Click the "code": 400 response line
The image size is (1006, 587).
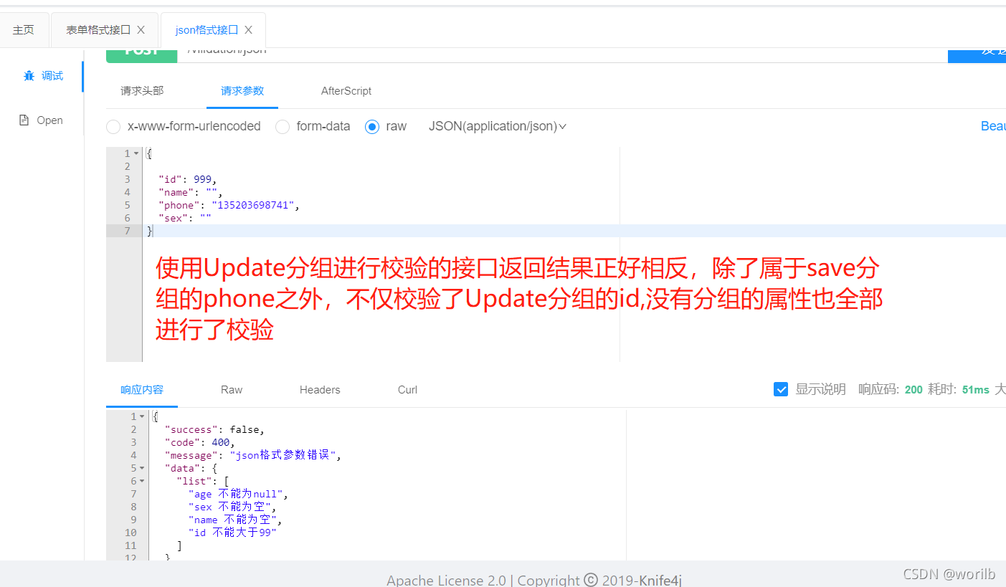[200, 442]
